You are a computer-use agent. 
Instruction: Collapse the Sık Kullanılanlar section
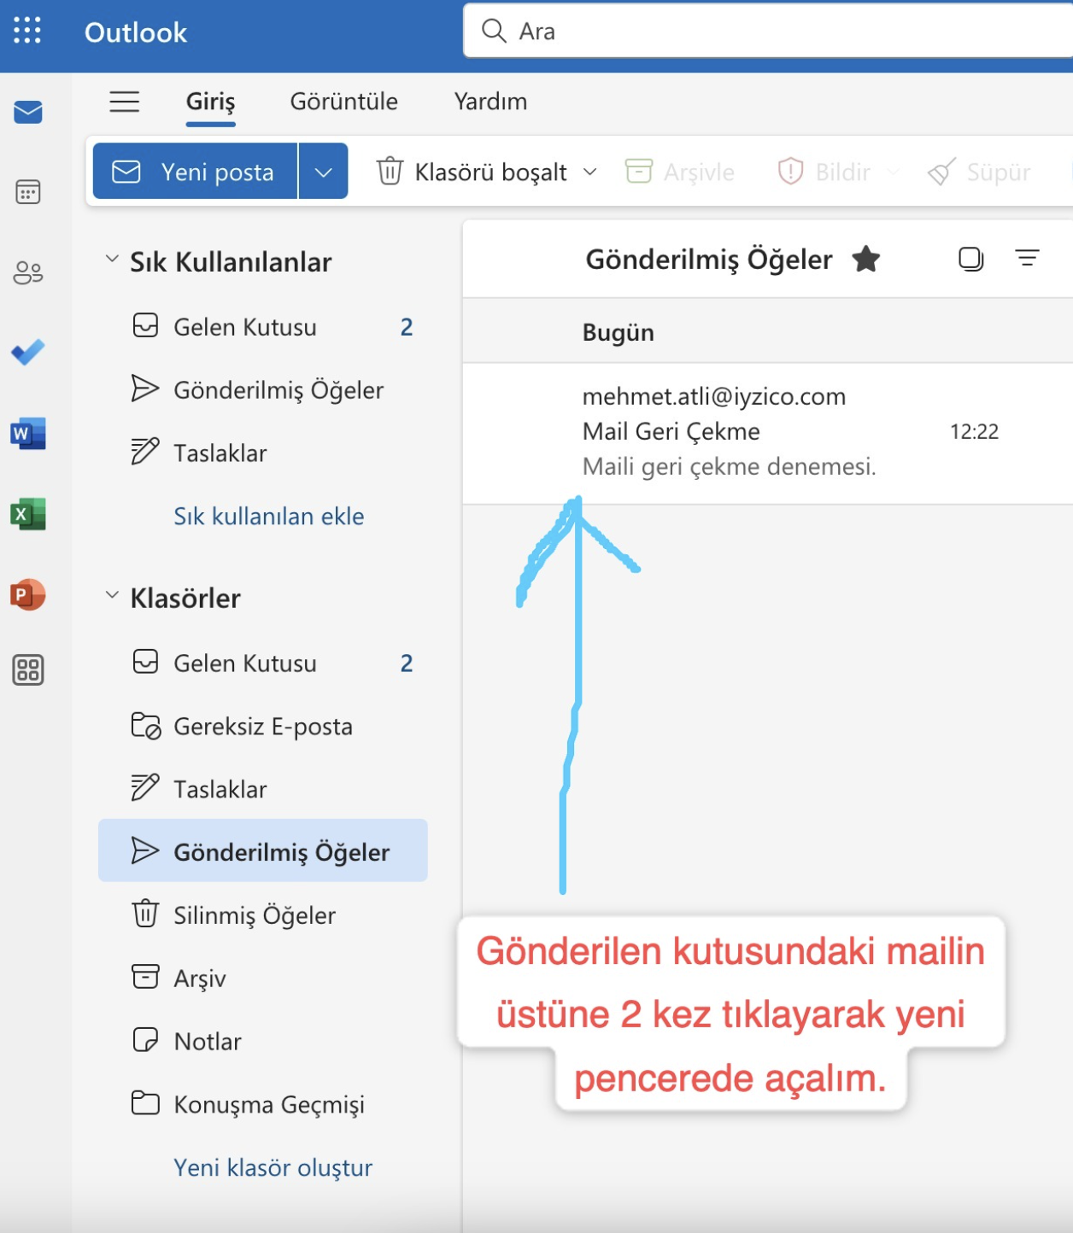click(112, 259)
